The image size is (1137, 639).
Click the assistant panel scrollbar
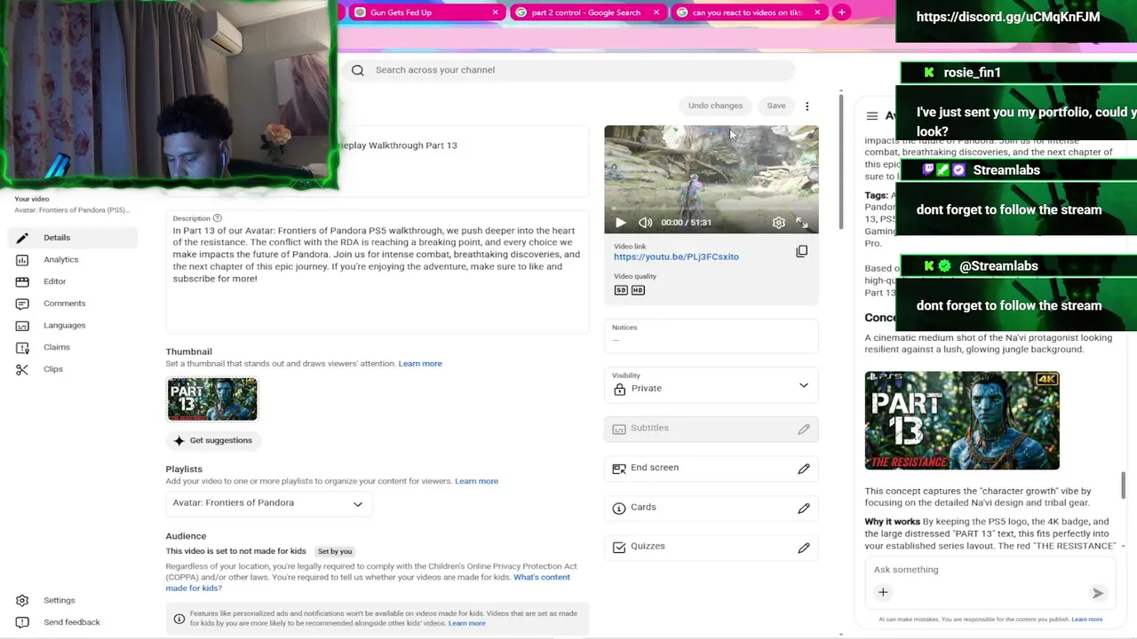(x=1123, y=485)
